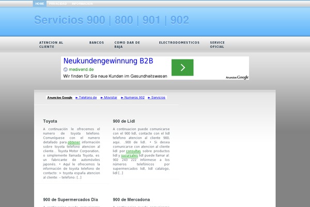Open the BANCOS category
This screenshot has height=207, width=310.
coord(97,42)
